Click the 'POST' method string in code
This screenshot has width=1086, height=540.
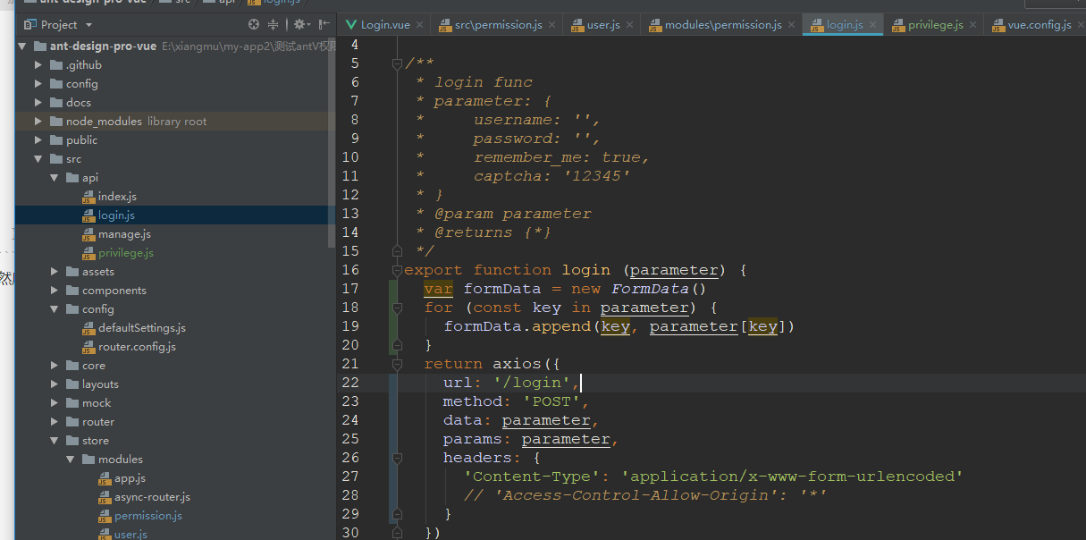(551, 401)
